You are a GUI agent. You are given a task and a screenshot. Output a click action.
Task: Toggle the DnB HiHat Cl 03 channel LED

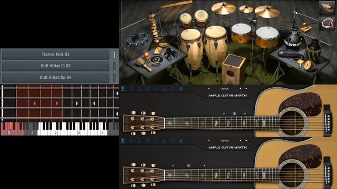pos(114,66)
